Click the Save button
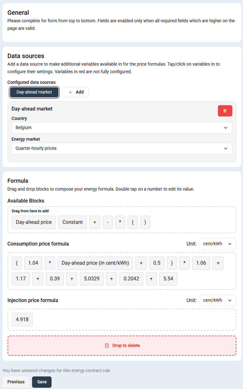 (41, 382)
